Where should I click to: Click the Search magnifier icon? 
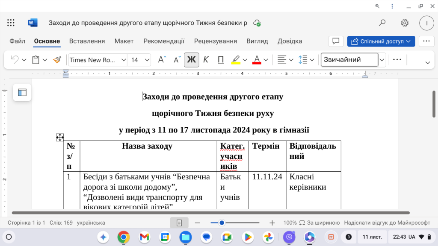pyautogui.click(x=382, y=23)
